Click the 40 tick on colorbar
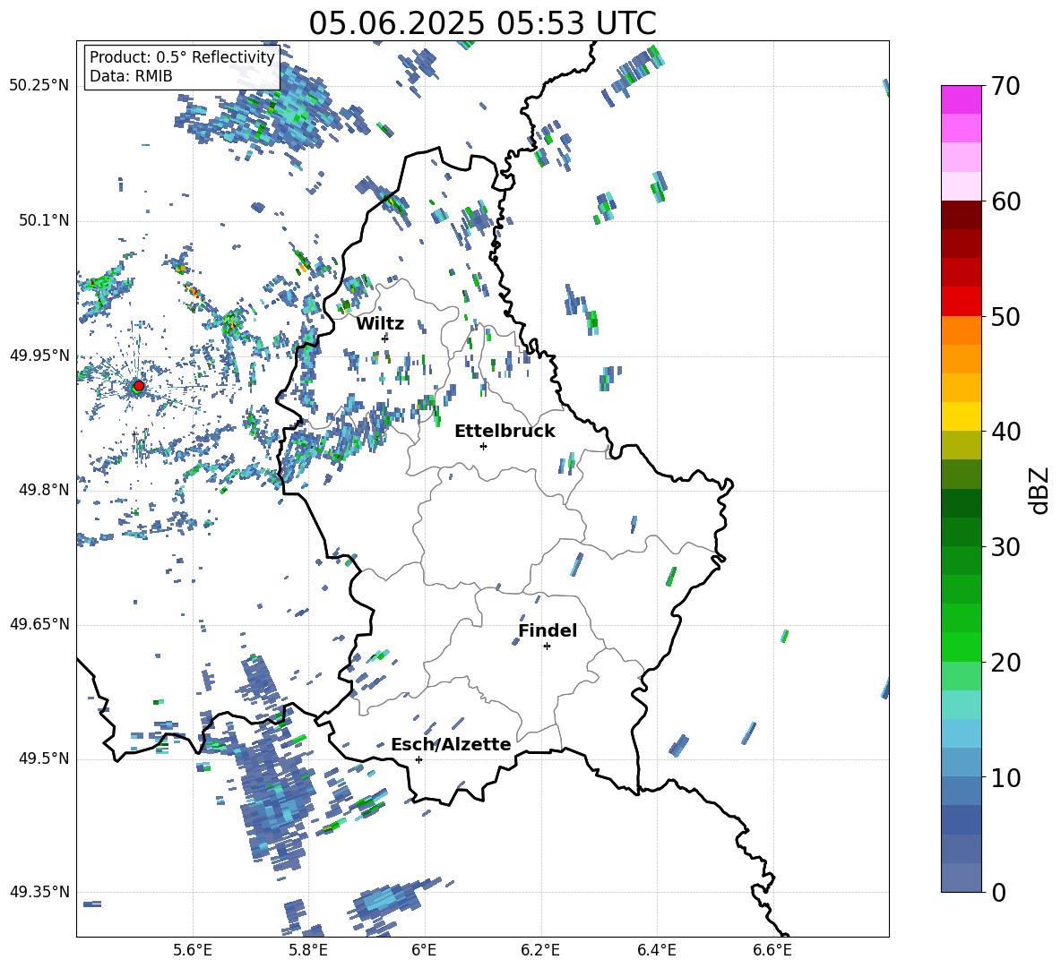 pyautogui.click(x=1005, y=432)
